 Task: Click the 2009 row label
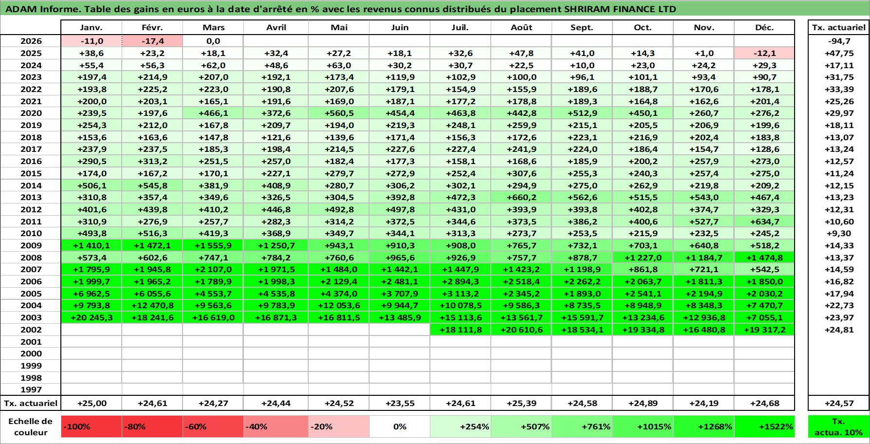tap(31, 245)
